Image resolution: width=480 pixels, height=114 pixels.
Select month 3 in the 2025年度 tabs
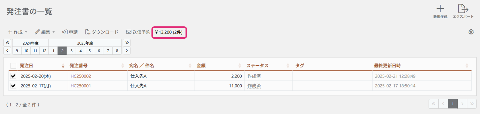[x=71, y=51]
